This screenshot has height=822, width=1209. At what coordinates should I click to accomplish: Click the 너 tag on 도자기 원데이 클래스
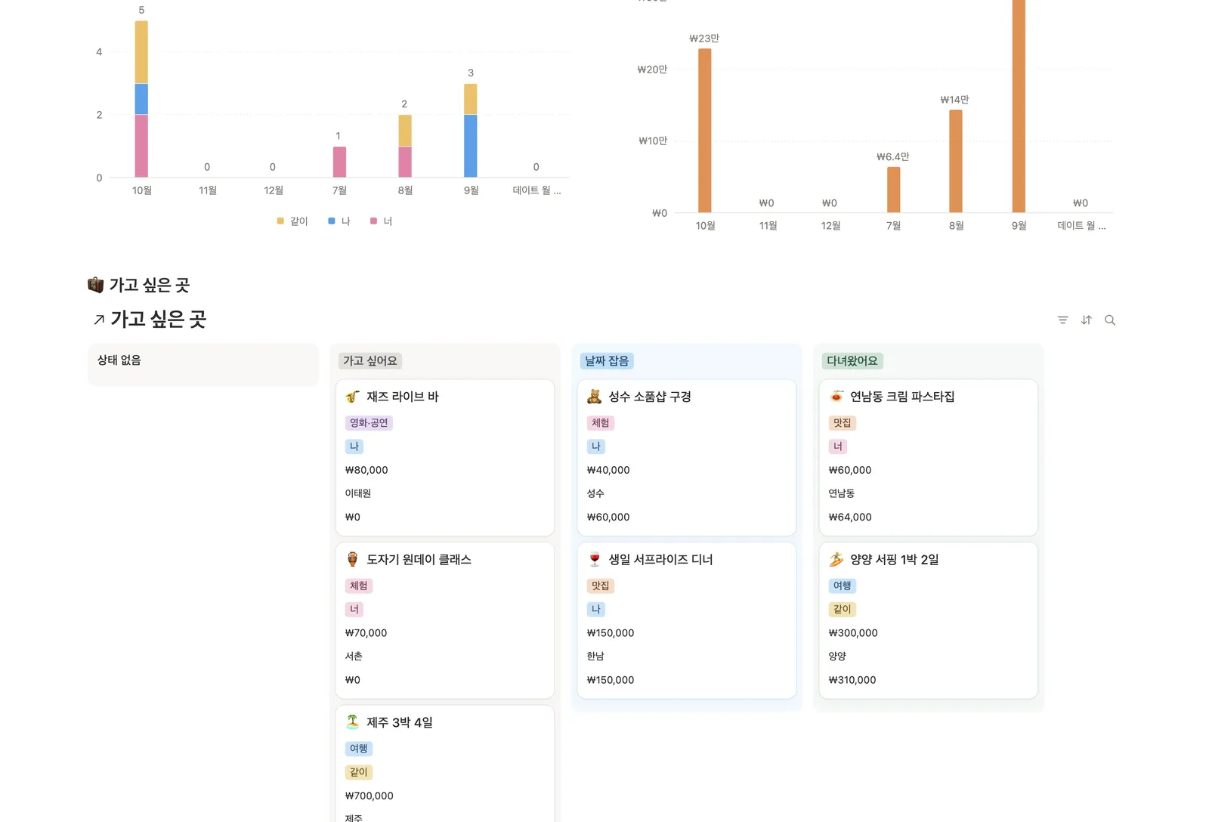[354, 610]
